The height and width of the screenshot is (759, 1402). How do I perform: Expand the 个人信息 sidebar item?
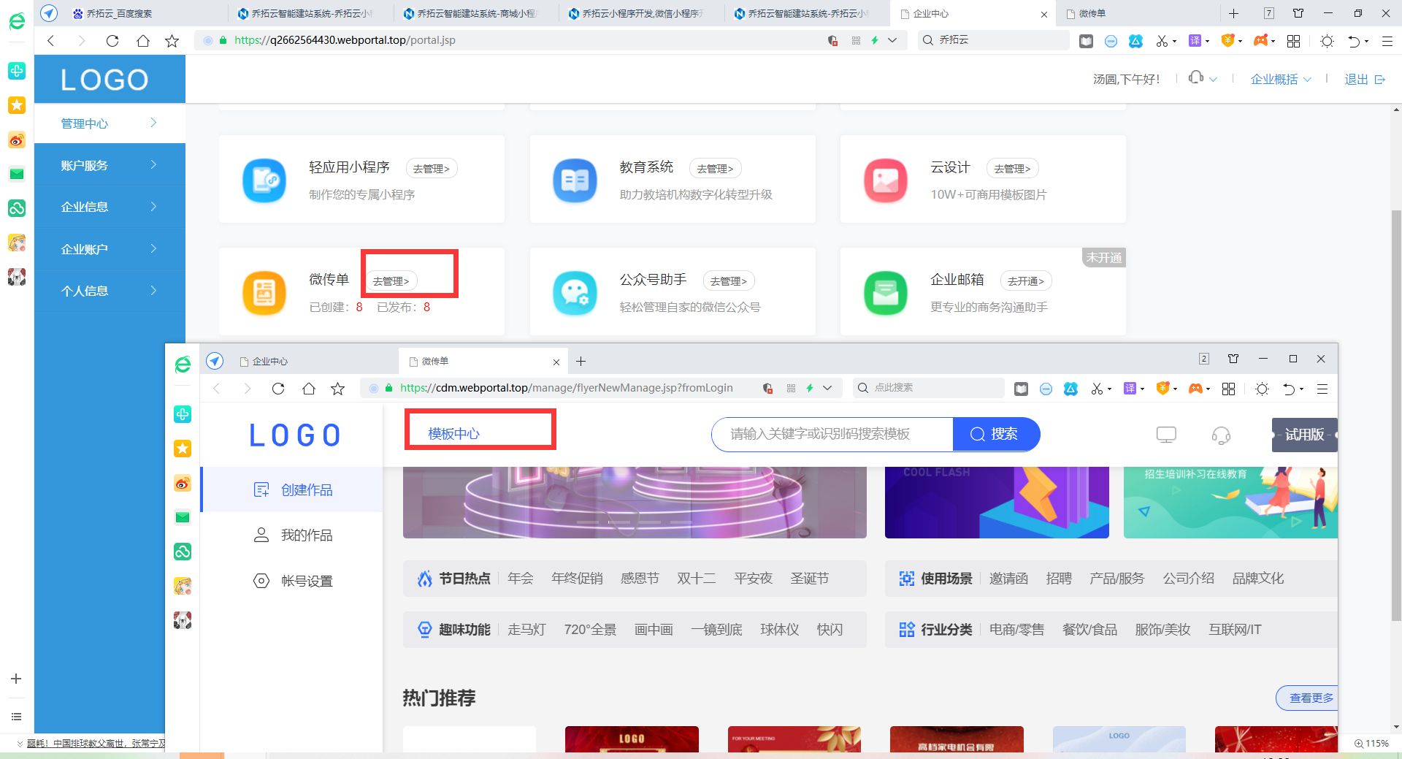pyautogui.click(x=110, y=291)
